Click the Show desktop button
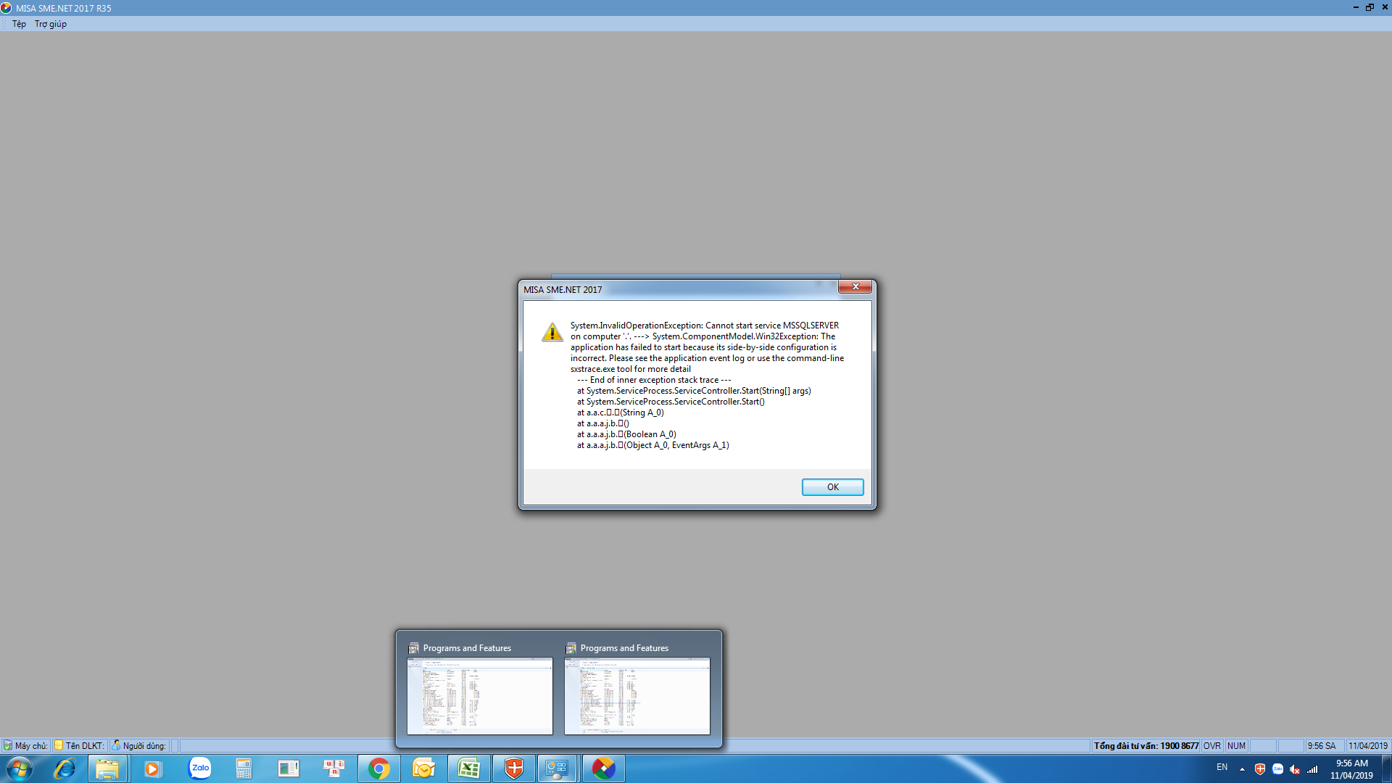 click(x=1386, y=768)
